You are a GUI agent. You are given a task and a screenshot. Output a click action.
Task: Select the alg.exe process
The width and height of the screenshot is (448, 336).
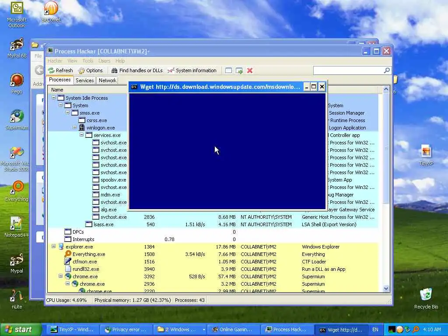[108, 210]
